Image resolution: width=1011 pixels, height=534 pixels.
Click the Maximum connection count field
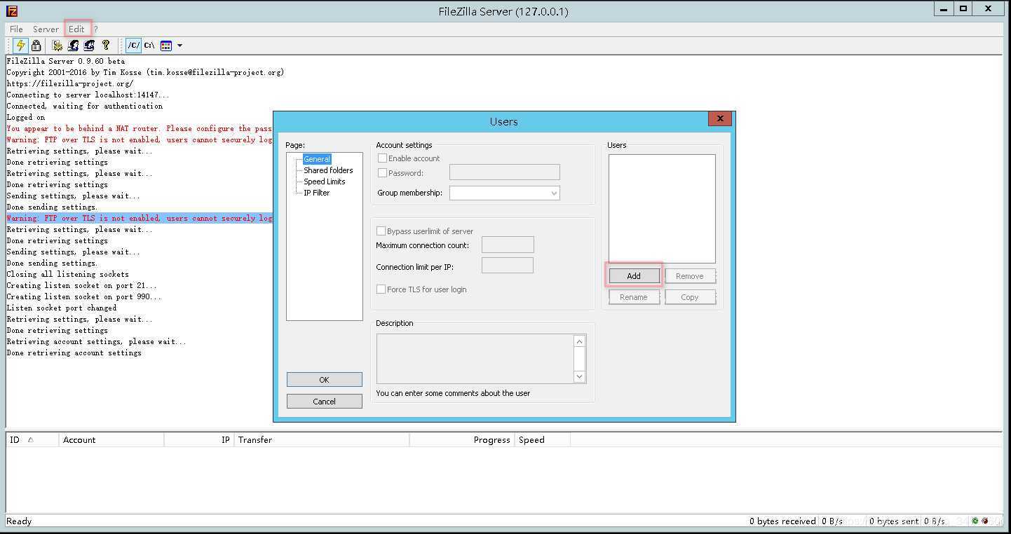[x=508, y=245]
